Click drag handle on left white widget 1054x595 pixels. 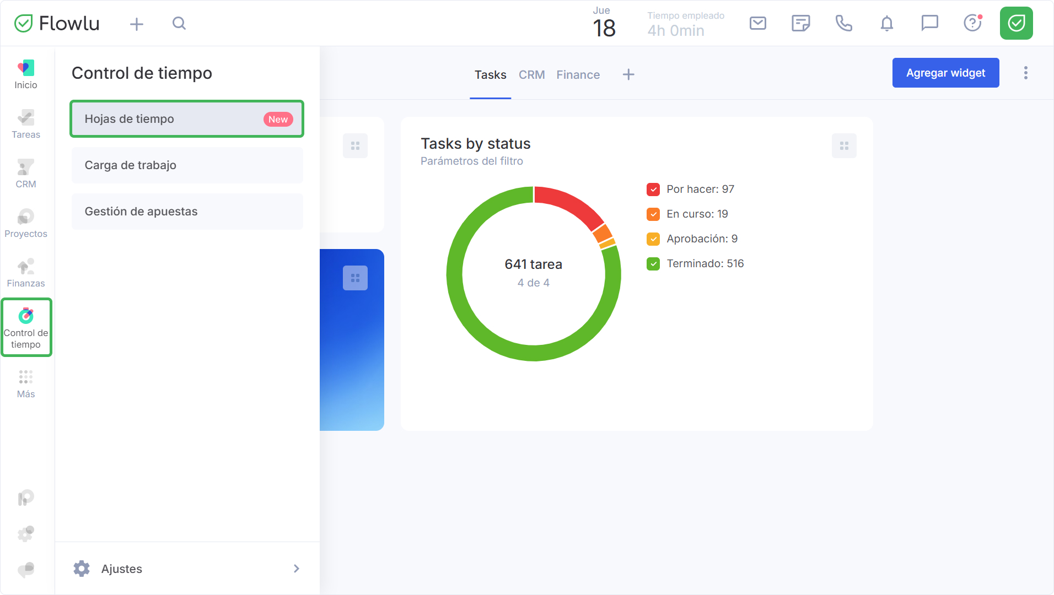pos(355,146)
